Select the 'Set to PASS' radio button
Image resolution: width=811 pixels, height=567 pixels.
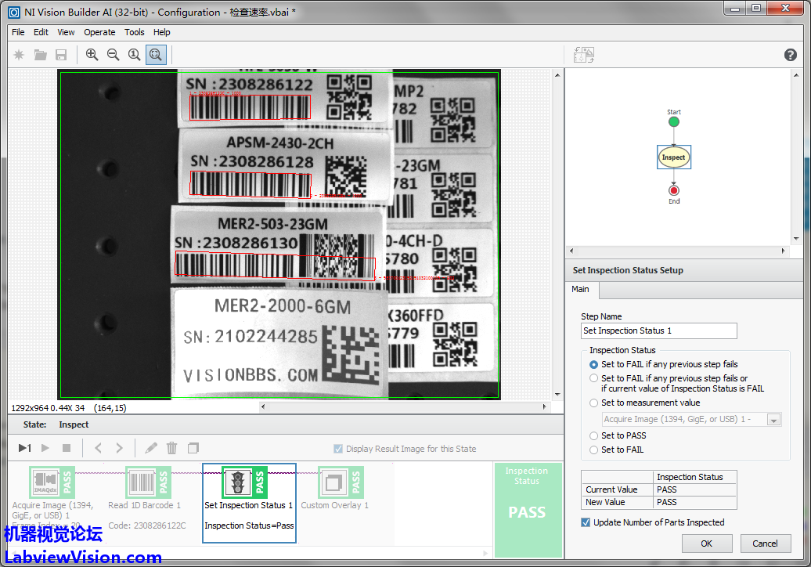pos(593,436)
